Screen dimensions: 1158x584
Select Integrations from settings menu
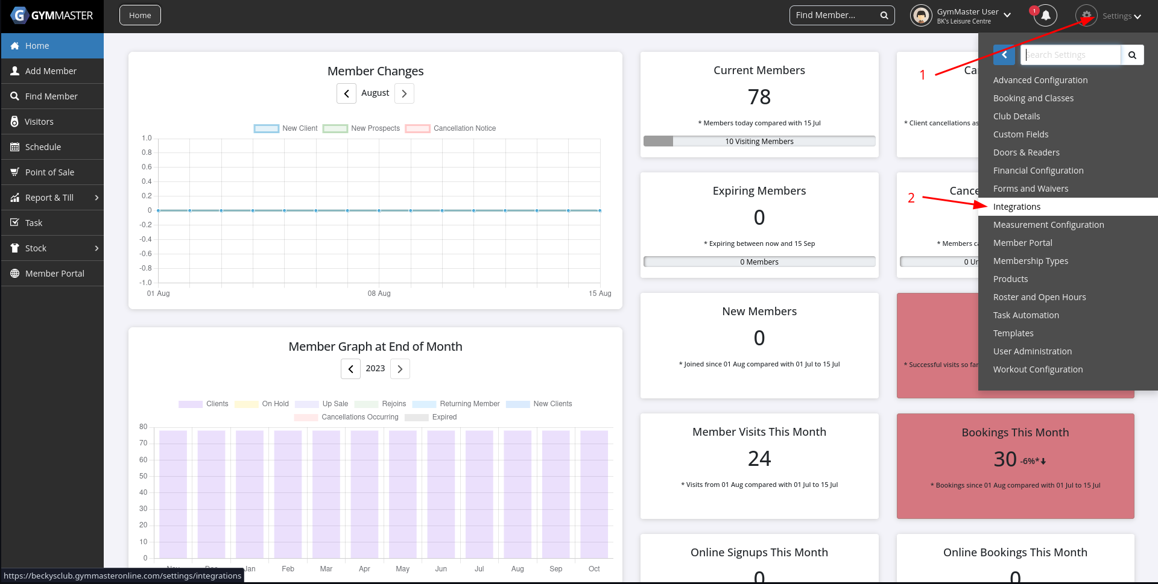(1017, 207)
